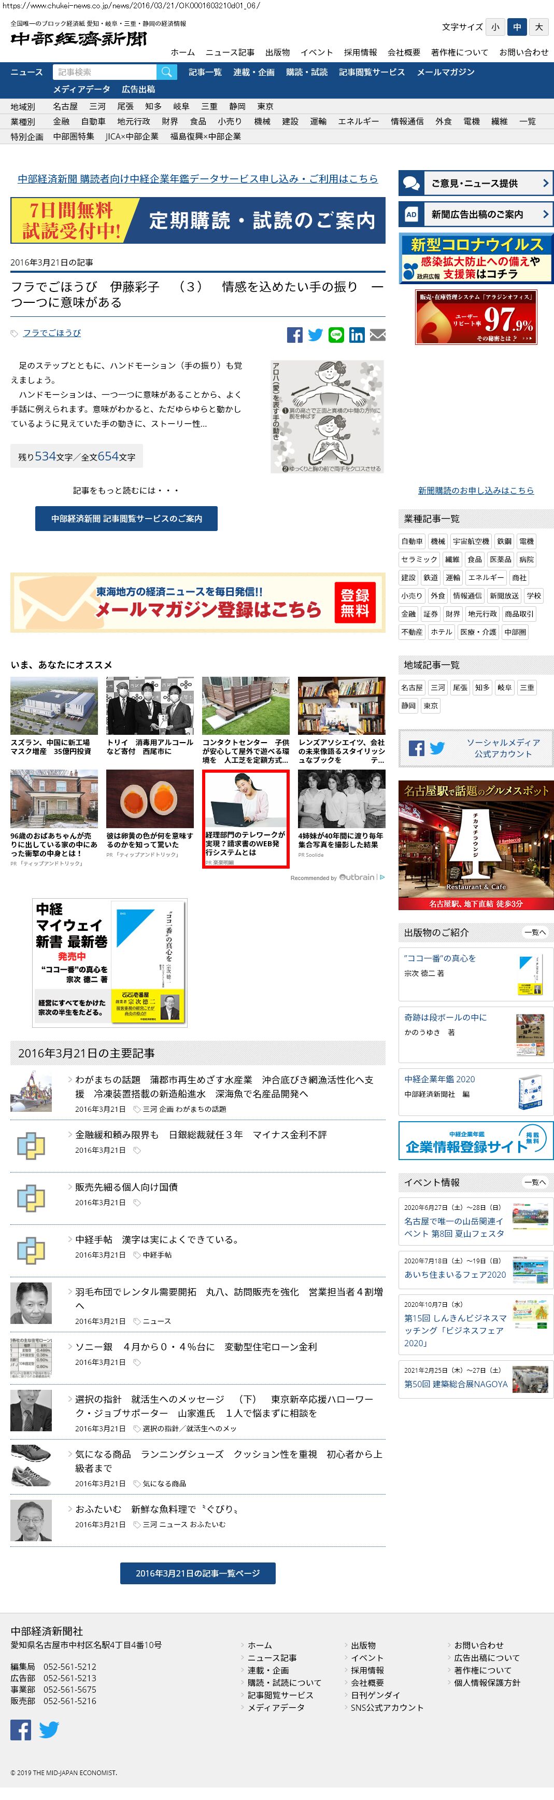
Task: Open 新聞広告出稿のご案内 chevron banner
Action: (x=476, y=215)
